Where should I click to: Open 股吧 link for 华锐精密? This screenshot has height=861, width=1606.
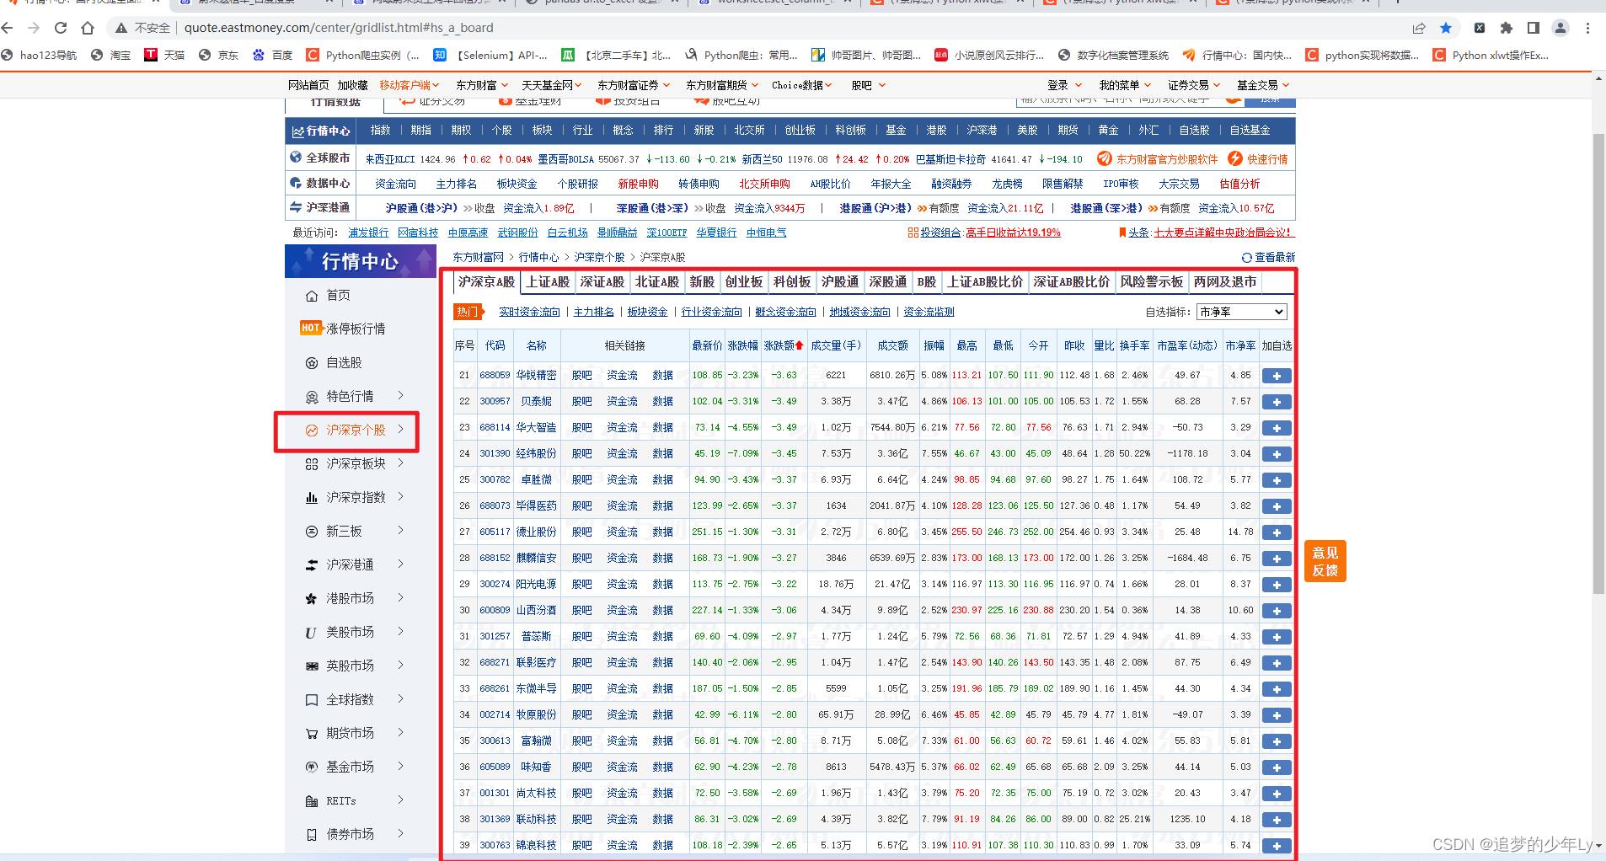(x=582, y=376)
